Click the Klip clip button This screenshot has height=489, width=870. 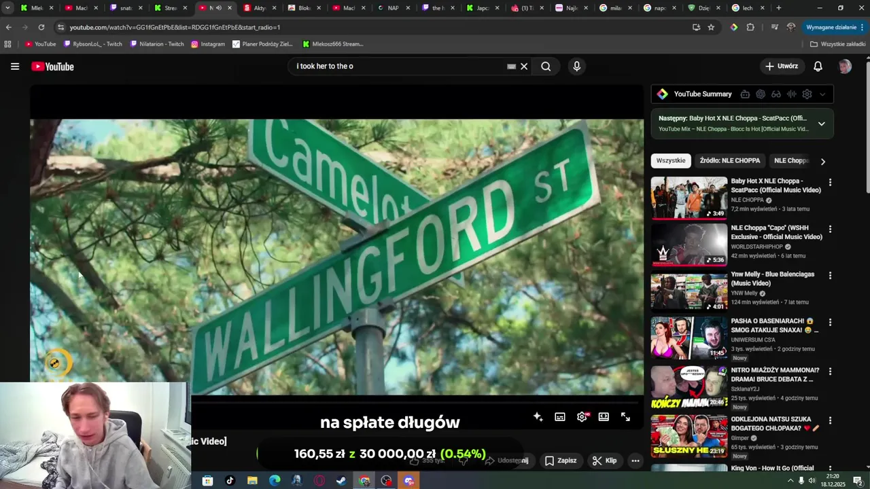(x=604, y=460)
